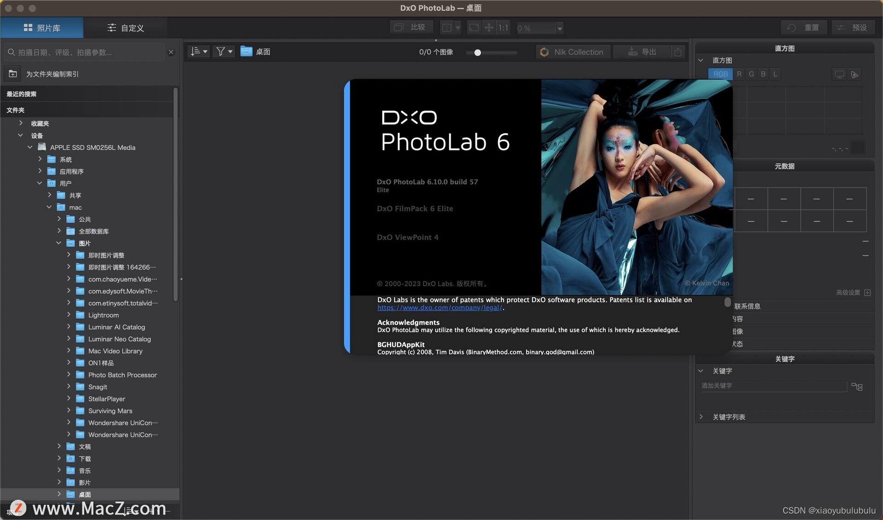The image size is (883, 520).
Task: Select the 应用程序 folder
Action: click(x=71, y=171)
